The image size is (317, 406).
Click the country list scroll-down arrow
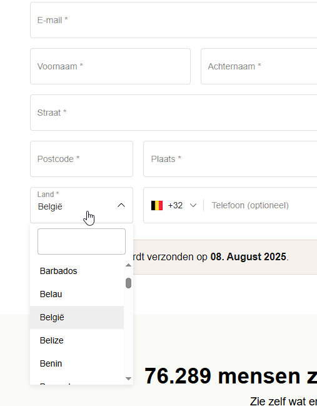tap(128, 378)
